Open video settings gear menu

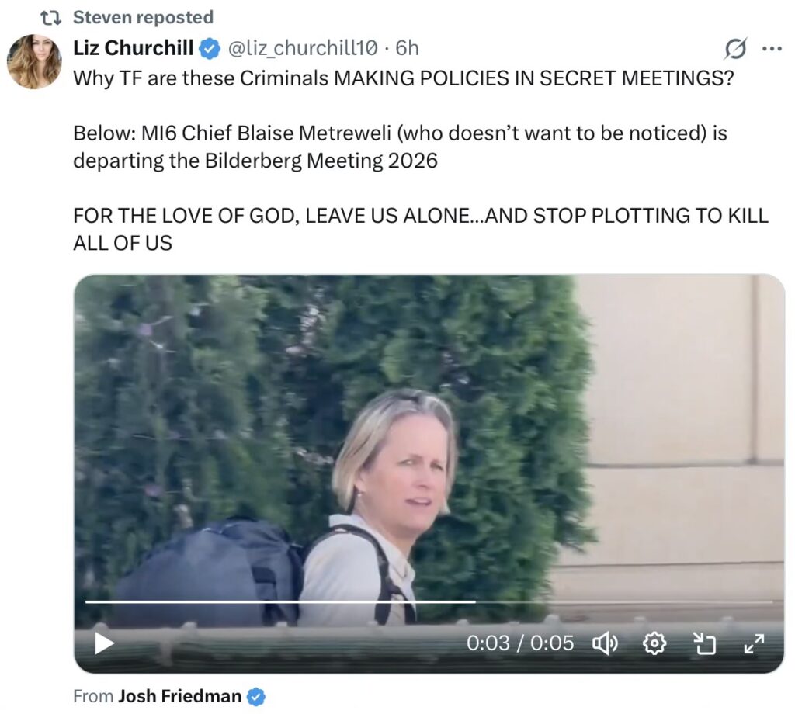tap(654, 643)
